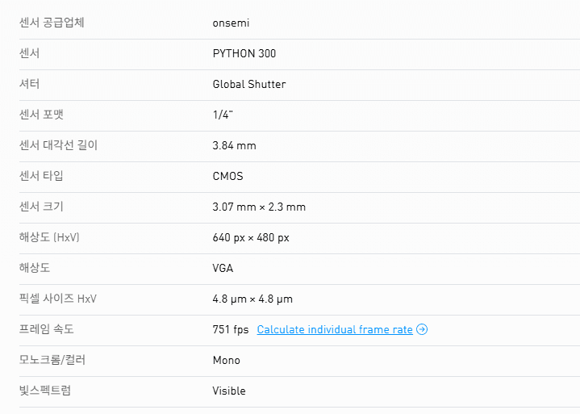Image resolution: width=580 pixels, height=414 pixels.
Task: Select the 1/4" sensor format value
Action: pyautogui.click(x=223, y=115)
